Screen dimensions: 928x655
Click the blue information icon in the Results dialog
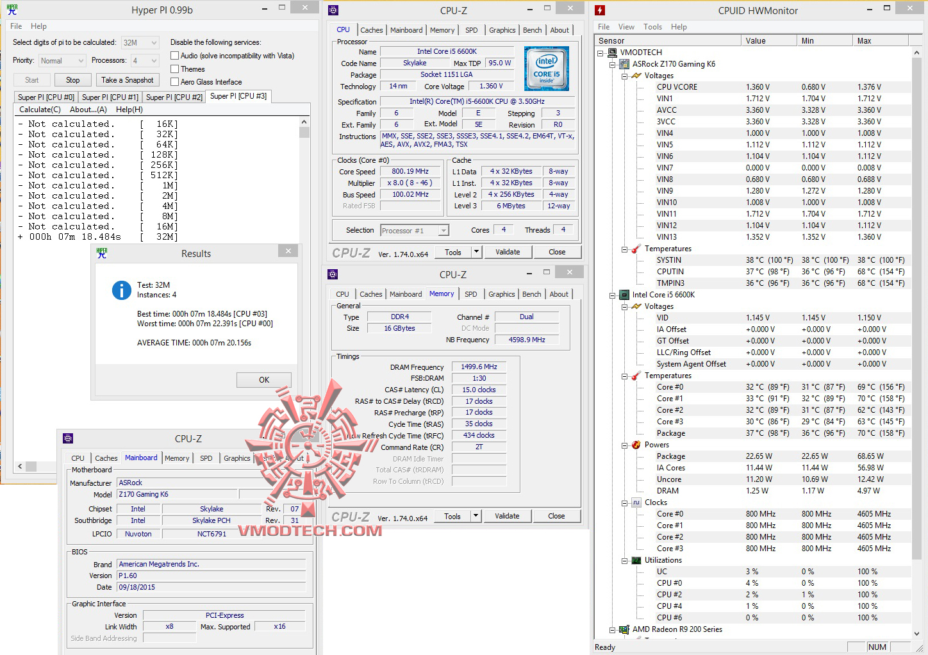click(122, 290)
